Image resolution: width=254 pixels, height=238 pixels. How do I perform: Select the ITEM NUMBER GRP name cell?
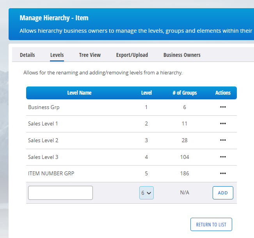tap(51, 173)
